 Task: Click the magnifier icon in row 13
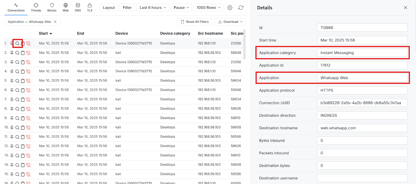17,156
